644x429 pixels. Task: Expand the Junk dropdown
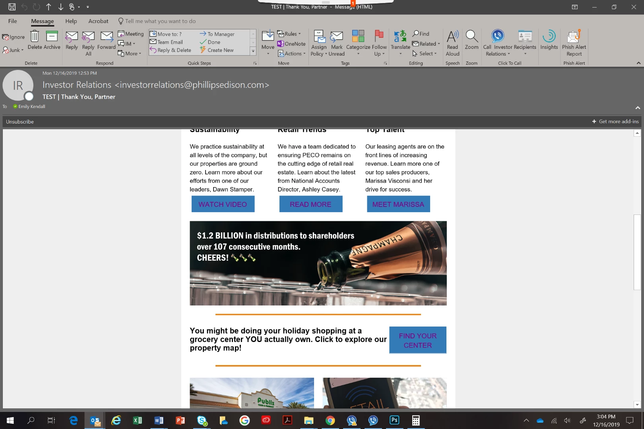click(13, 50)
